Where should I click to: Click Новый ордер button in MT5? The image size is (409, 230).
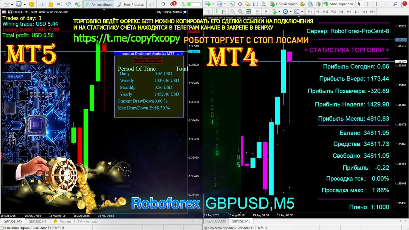[x=130, y=4]
